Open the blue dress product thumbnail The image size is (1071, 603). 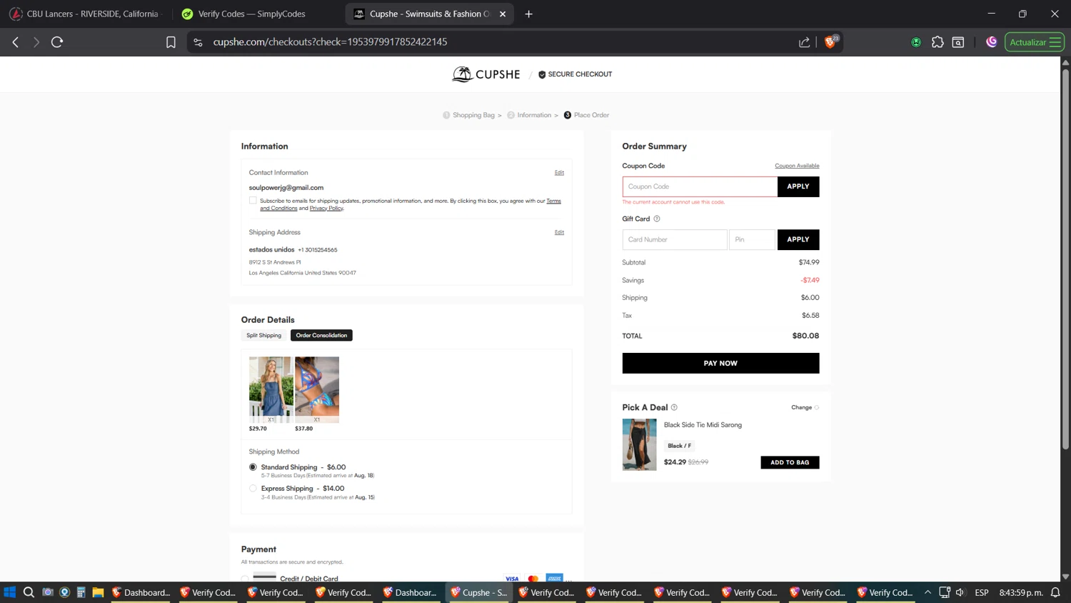(271, 389)
